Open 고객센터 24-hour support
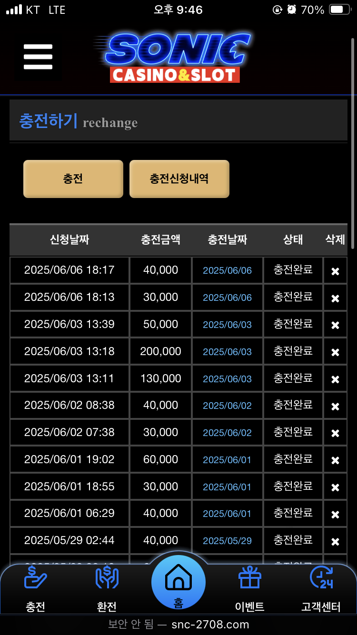The image size is (357, 635). 321,589
